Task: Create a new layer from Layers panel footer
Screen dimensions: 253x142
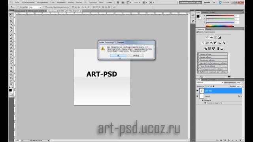Action: [236, 140]
